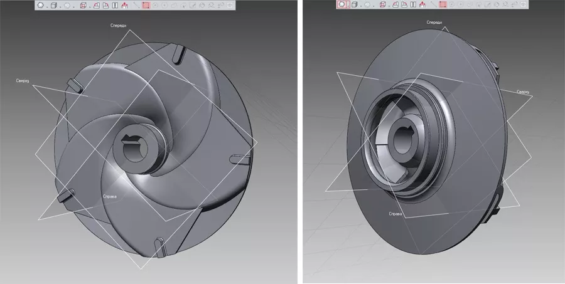Select the solid cube view icon in right toolbar
This screenshot has height=284, width=565.
(354, 5)
